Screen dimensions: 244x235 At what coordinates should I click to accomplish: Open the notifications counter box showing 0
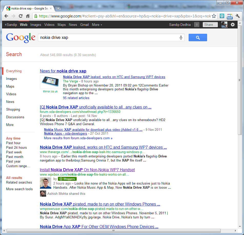click(x=197, y=25)
